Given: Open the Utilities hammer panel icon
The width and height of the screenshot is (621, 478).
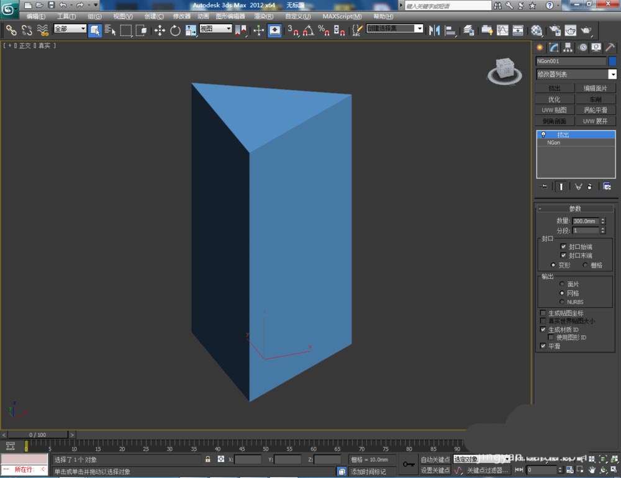Looking at the screenshot, I should click(610, 47).
